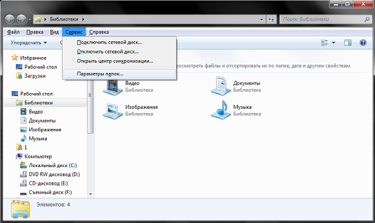Click the Элементов: 4 status text

tap(53, 205)
